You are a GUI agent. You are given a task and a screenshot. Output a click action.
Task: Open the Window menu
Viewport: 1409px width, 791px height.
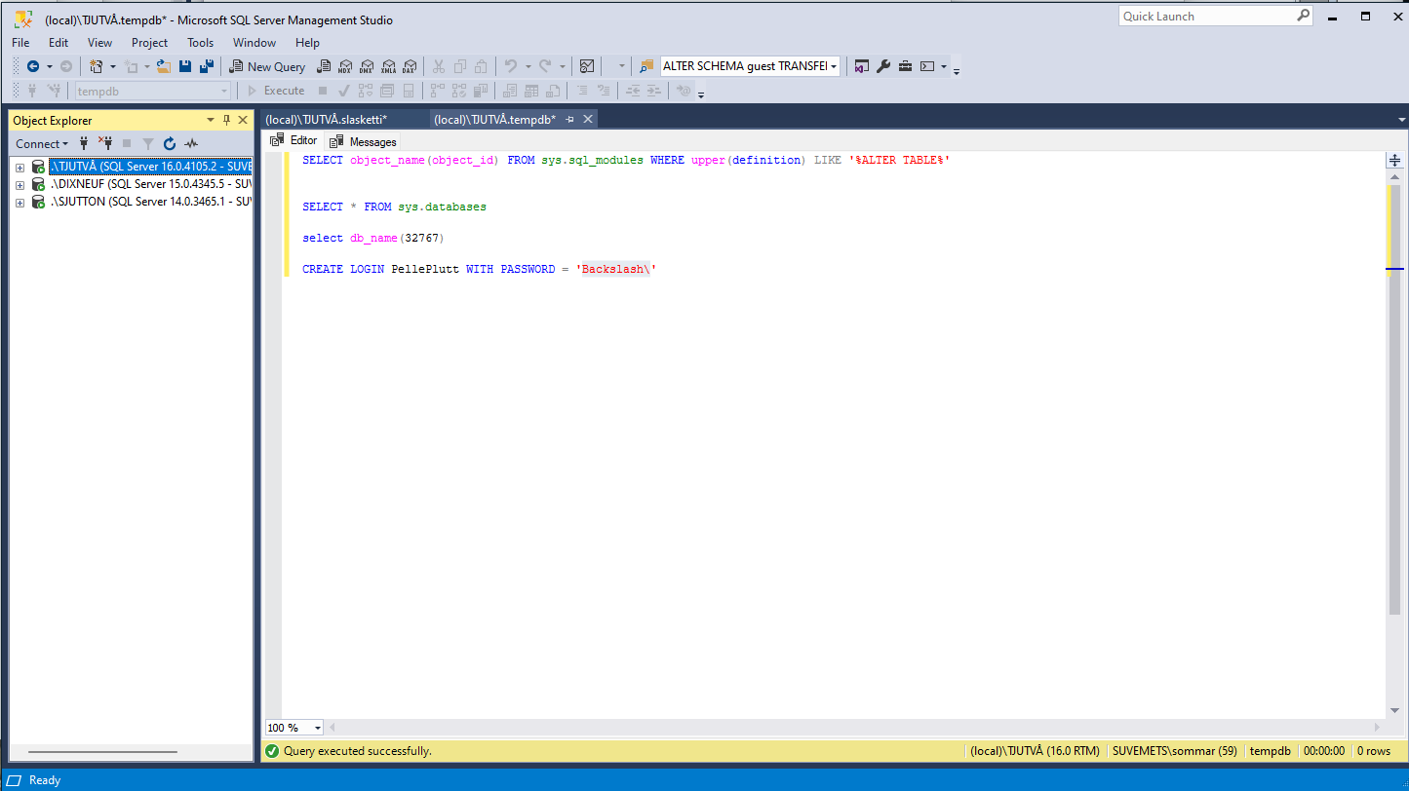254,43
